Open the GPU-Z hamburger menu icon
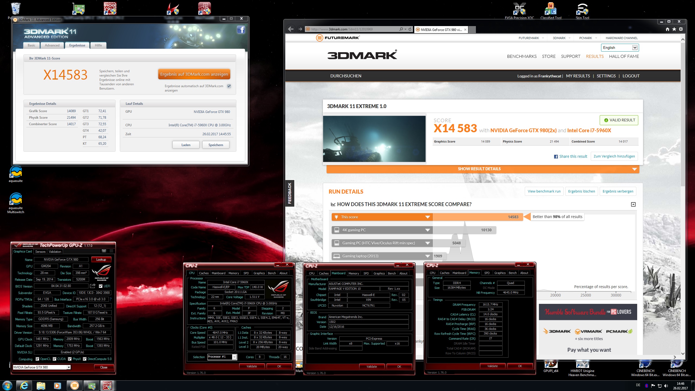The width and height of the screenshot is (695, 391). (x=111, y=251)
